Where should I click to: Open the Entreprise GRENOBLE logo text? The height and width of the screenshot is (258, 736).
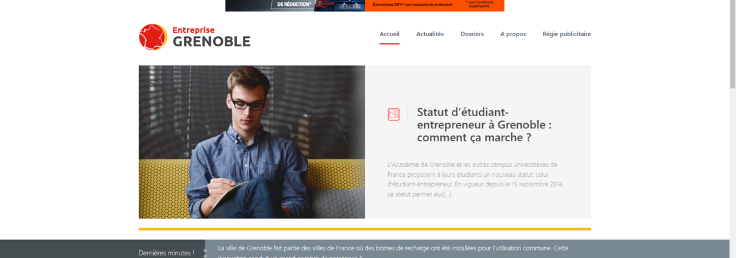click(211, 37)
